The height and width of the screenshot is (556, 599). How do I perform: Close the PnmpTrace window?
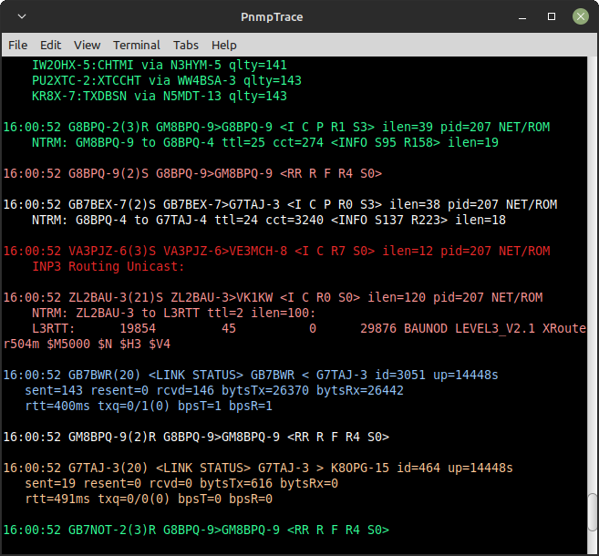[x=579, y=16]
